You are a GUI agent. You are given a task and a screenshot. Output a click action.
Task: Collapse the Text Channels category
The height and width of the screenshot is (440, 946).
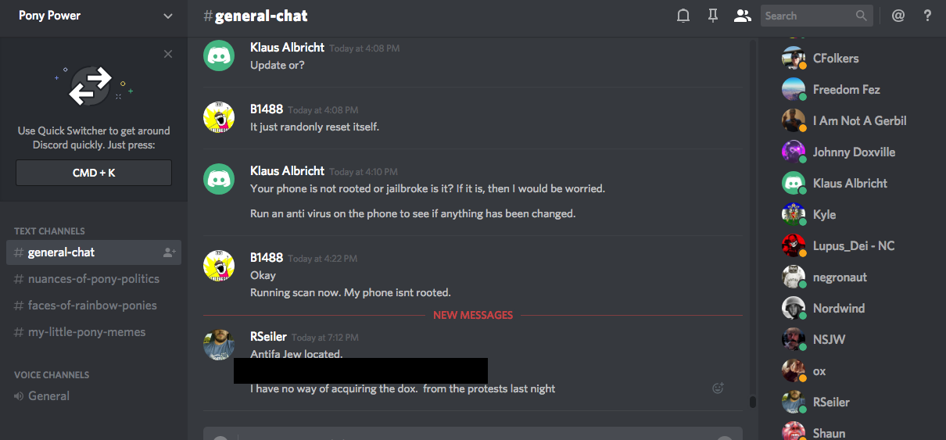tap(49, 231)
